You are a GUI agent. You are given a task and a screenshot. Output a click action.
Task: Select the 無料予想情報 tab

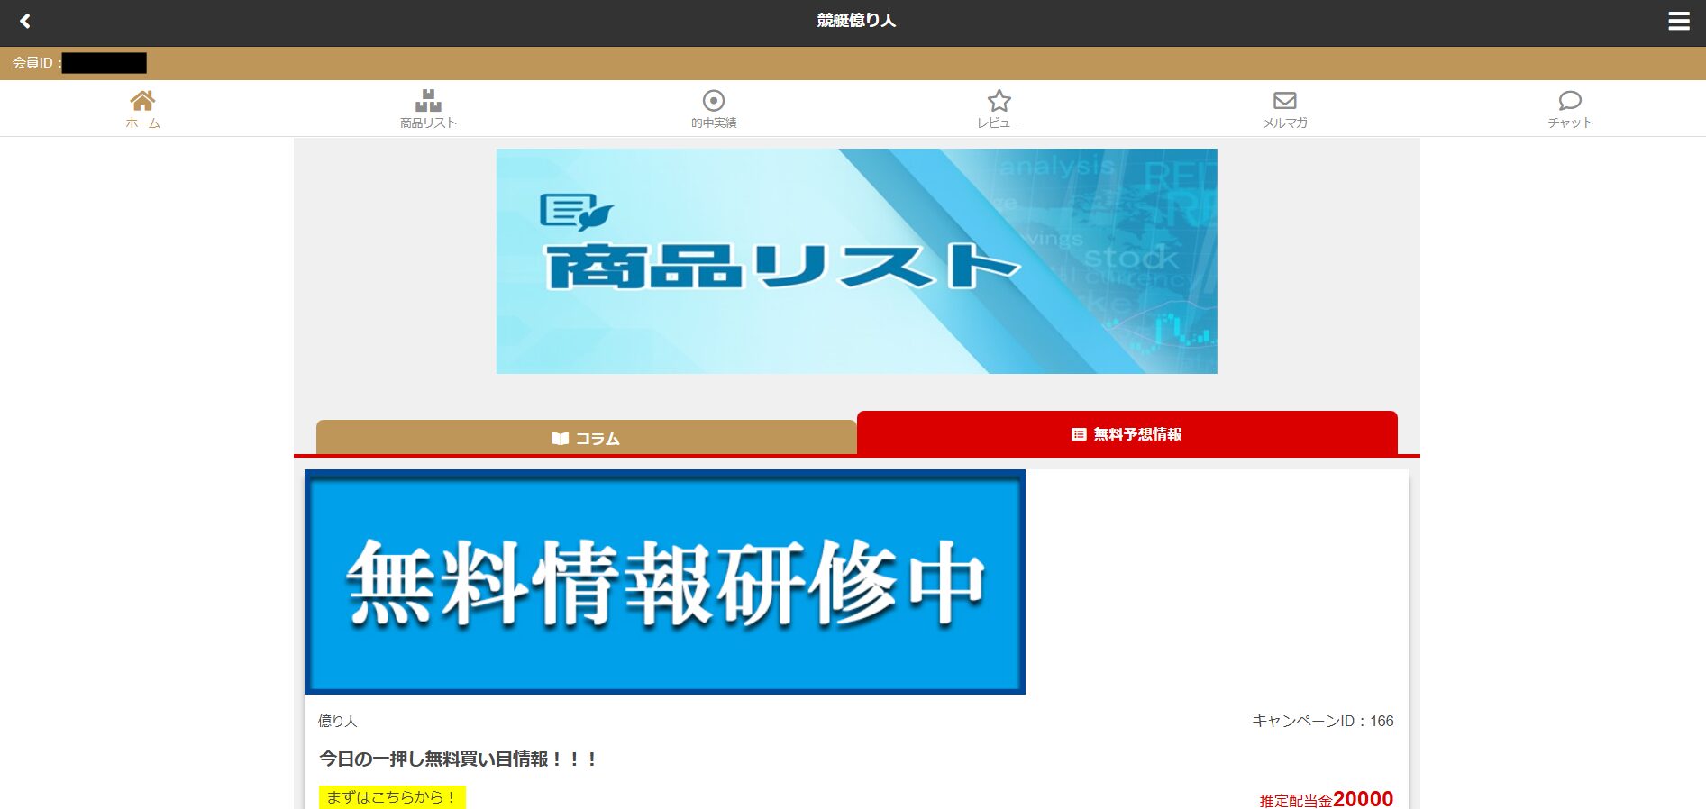[1127, 434]
